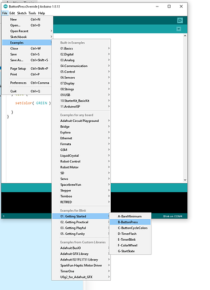Image resolution: width=210 pixels, height=290 pixels.
Task: Open the Edit menu
Action: point(12,13)
